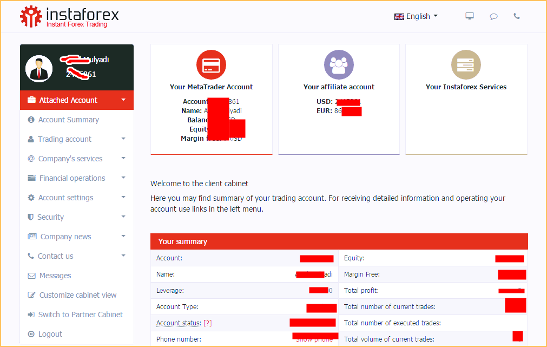Click the Margin Free label in summary

click(x=362, y=274)
